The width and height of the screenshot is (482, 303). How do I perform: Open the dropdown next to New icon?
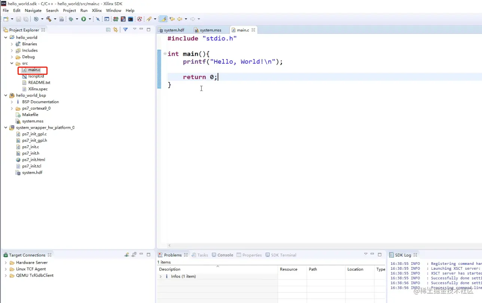pos(12,19)
